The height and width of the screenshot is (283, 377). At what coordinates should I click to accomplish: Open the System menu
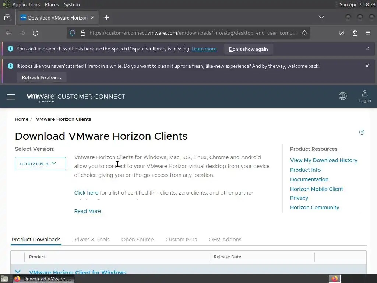coord(72,4)
